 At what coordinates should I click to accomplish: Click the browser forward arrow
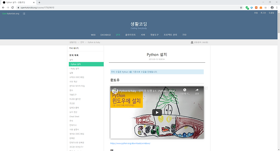click(x=8, y=7)
